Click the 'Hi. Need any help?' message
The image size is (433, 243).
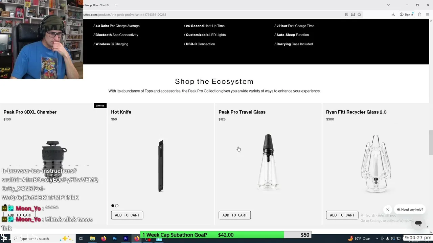(410, 210)
